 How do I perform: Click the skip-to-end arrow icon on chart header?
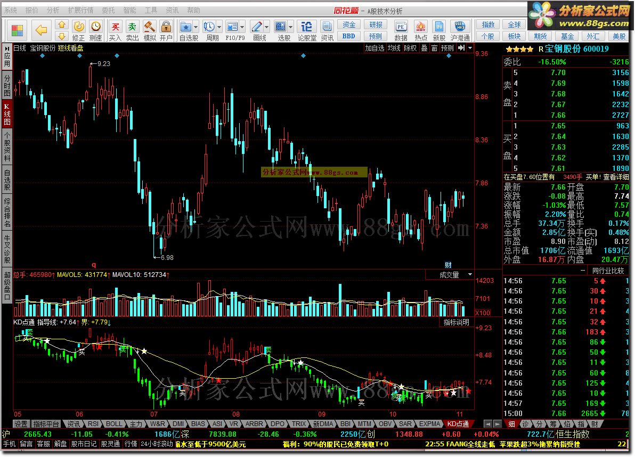tap(461, 48)
